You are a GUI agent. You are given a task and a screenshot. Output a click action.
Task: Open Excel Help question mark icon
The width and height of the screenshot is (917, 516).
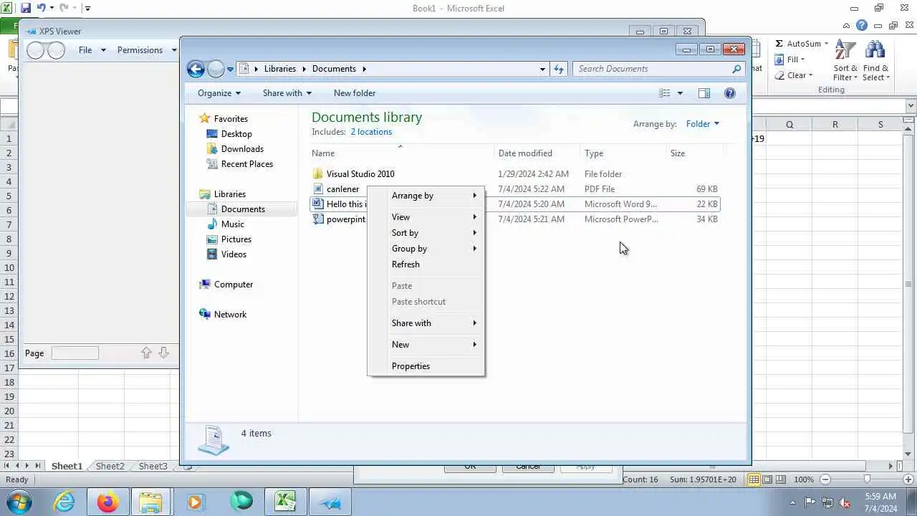pyautogui.click(x=862, y=25)
